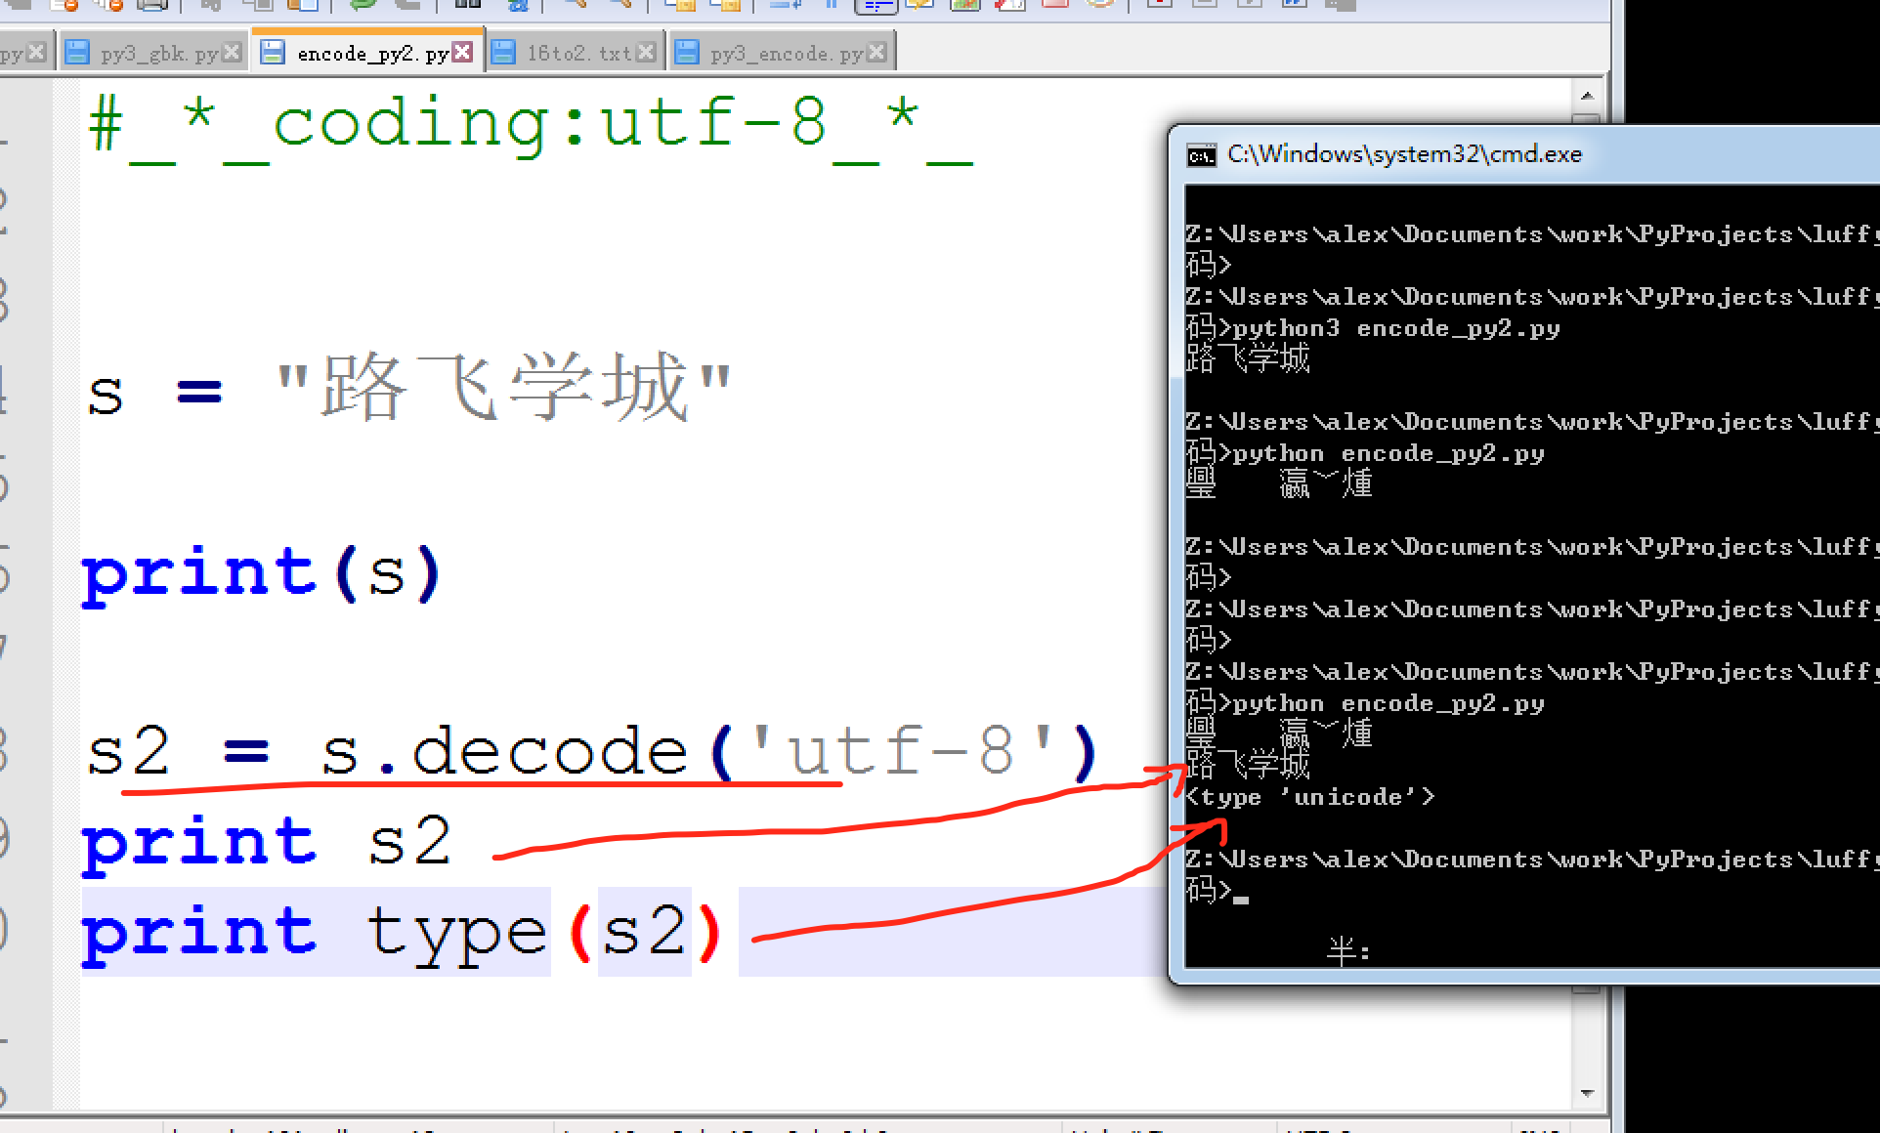Place cursor in the print(s) line
This screenshot has width=1880, height=1133.
point(264,572)
